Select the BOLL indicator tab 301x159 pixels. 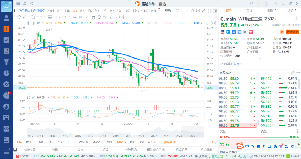pos(30,142)
